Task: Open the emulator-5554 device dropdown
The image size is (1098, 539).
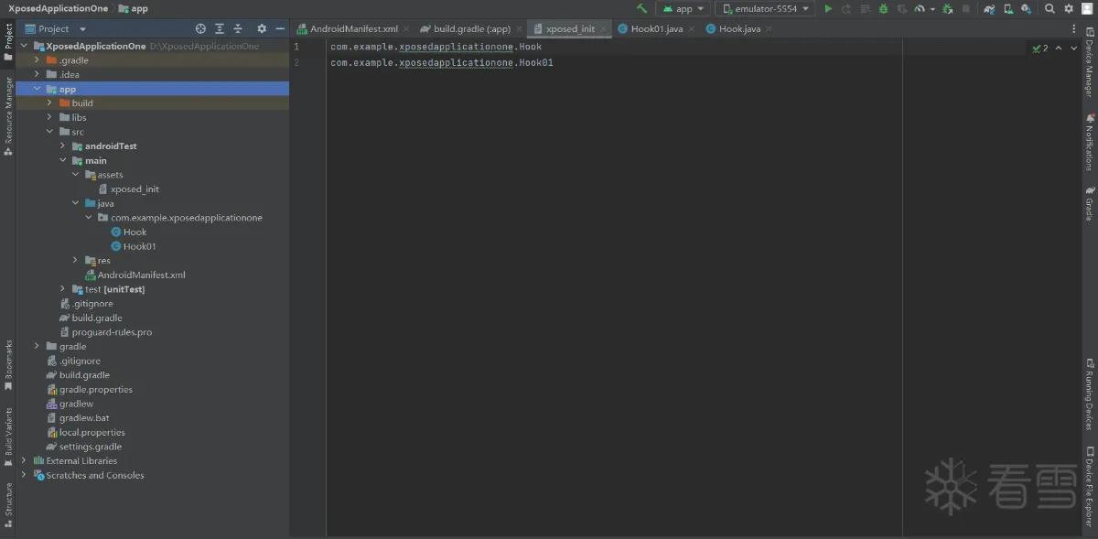Action: click(765, 8)
